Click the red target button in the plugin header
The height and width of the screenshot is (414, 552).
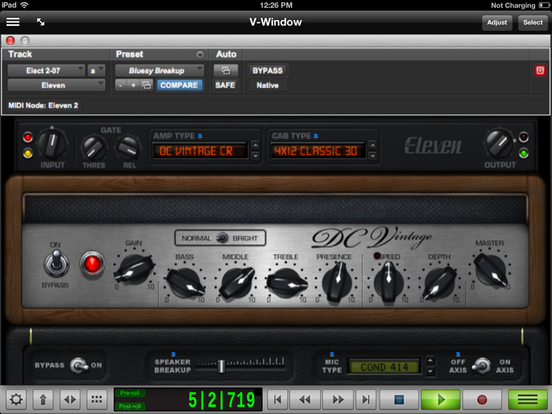(x=539, y=71)
